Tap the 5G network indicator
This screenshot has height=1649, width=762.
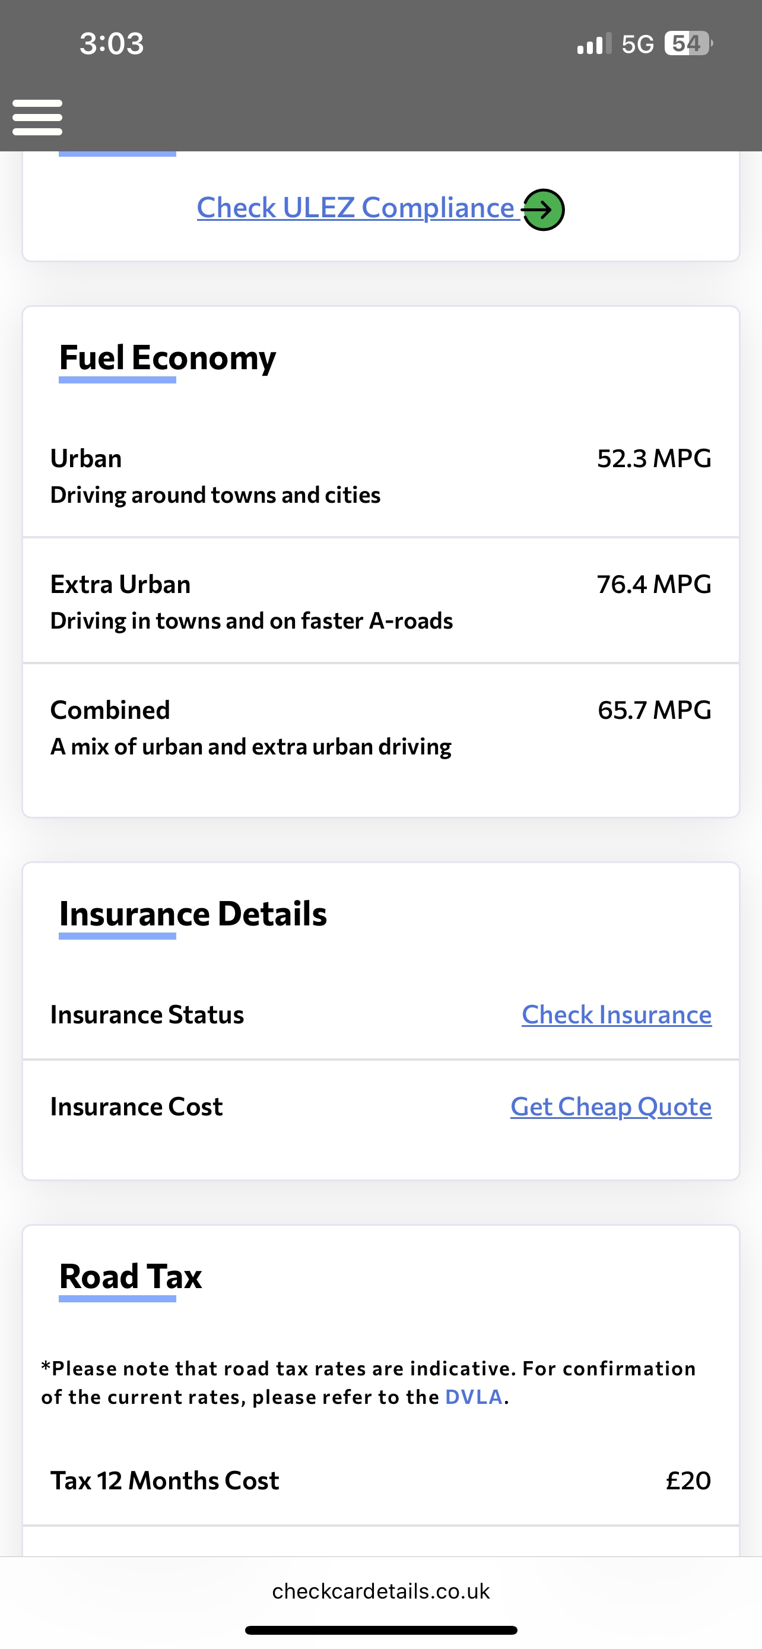(637, 44)
